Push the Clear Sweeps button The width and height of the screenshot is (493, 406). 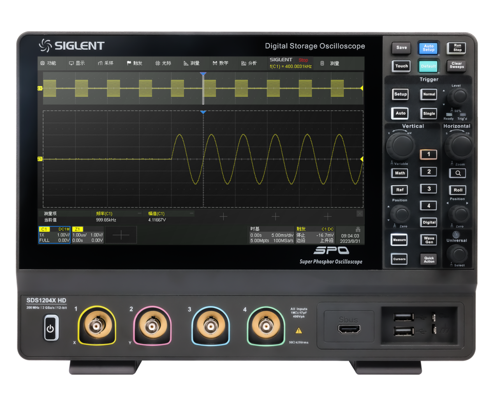457,65
